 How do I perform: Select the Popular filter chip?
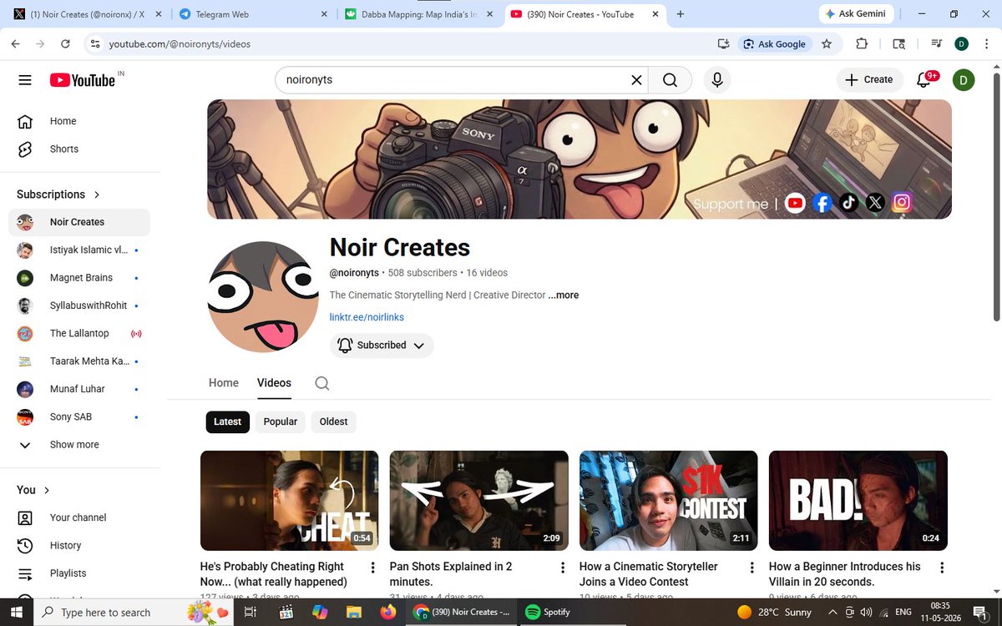tap(280, 422)
